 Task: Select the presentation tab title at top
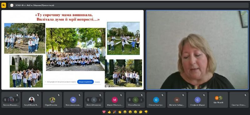[x=35, y=5]
